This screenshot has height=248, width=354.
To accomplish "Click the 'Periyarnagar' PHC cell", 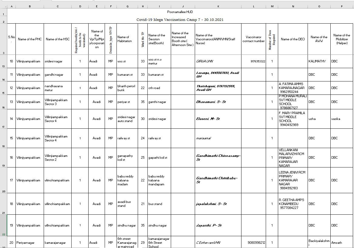I will 29,243.
